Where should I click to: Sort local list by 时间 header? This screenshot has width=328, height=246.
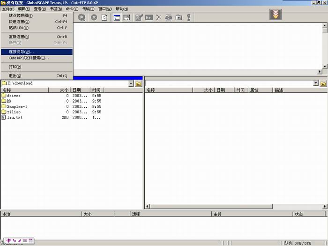click(97, 90)
